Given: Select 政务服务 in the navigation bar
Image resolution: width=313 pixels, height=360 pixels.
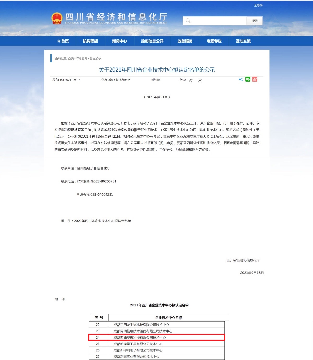Looking at the screenshot, I should pyautogui.click(x=185, y=41).
